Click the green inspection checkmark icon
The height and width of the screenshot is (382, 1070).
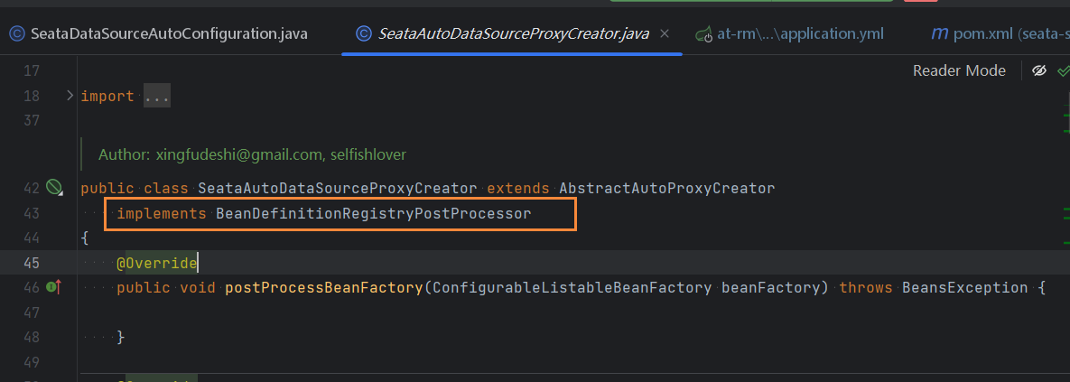(1063, 70)
